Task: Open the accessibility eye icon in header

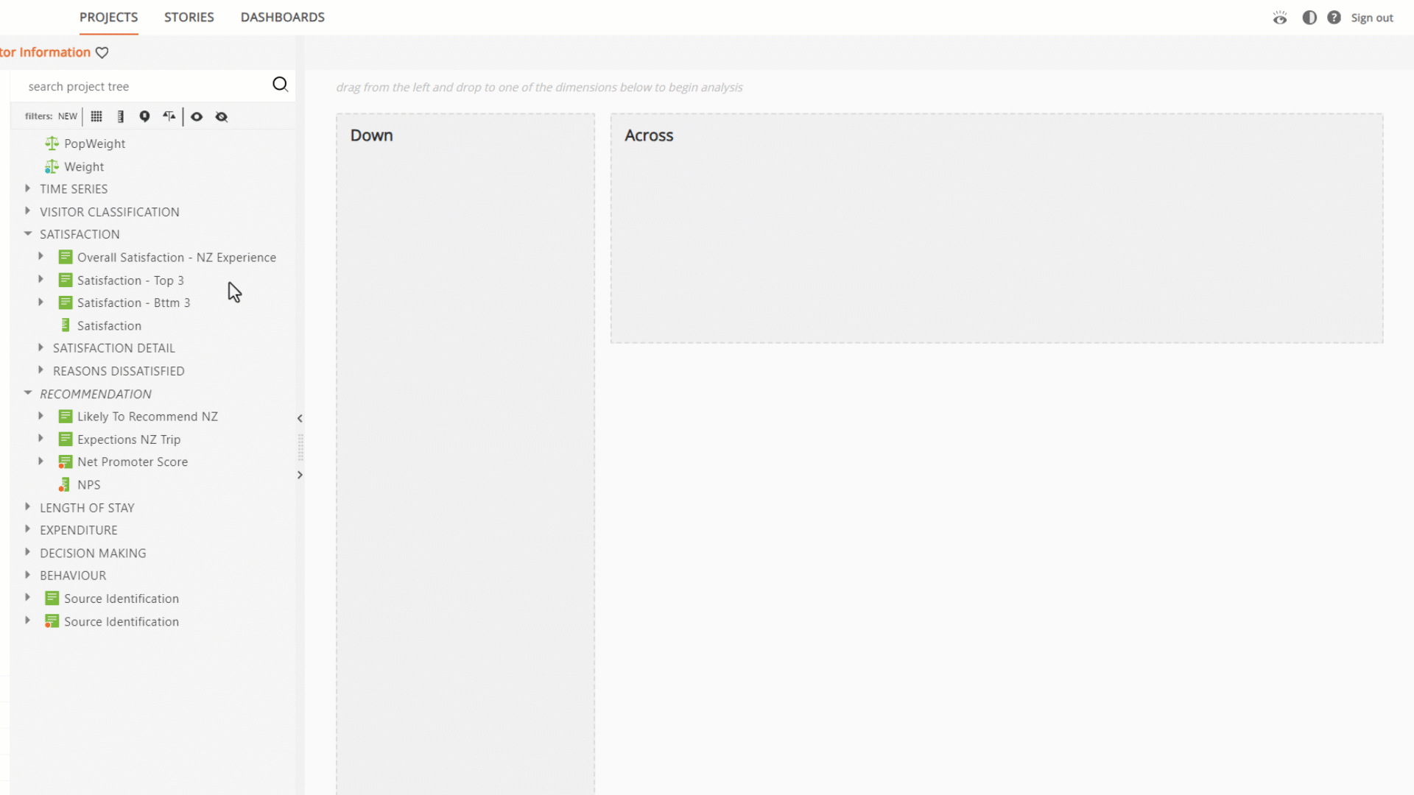Action: click(1280, 18)
